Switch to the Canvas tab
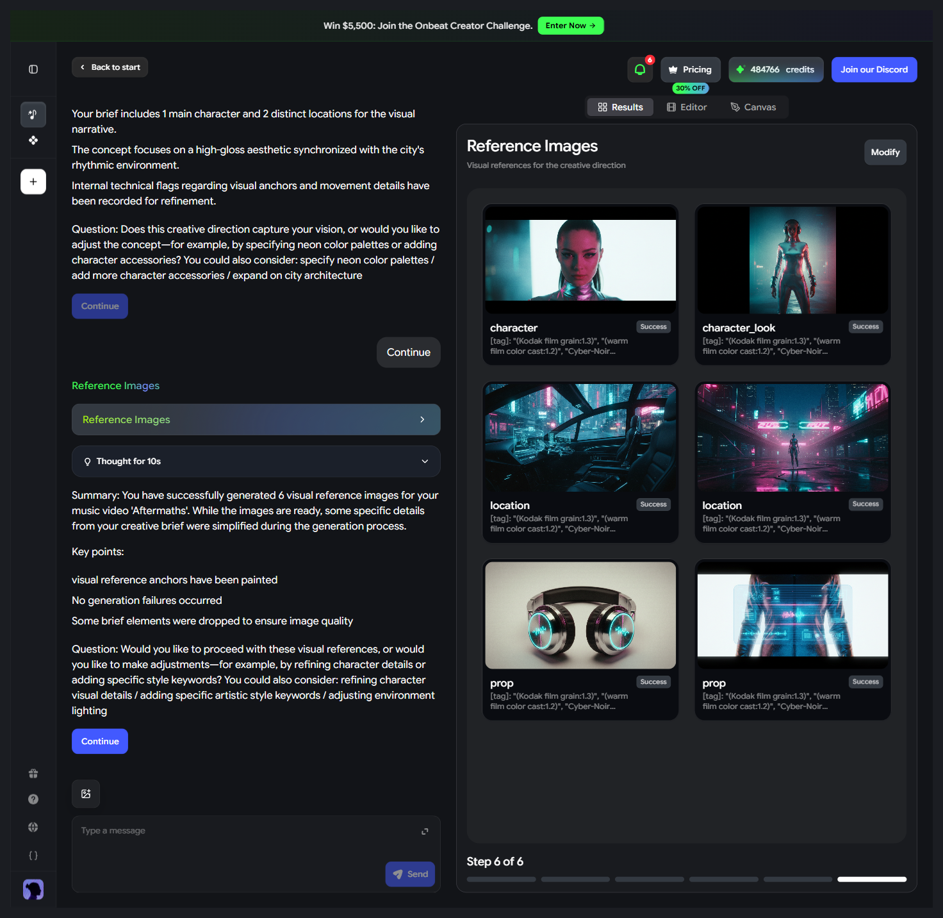This screenshot has height=918, width=943. pos(753,107)
